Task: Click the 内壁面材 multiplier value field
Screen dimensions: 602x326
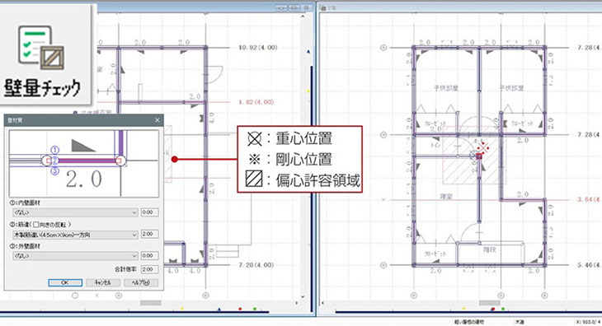Action: pos(149,212)
